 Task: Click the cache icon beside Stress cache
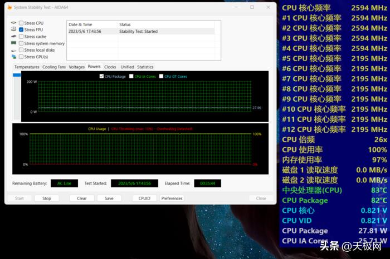point(14,36)
